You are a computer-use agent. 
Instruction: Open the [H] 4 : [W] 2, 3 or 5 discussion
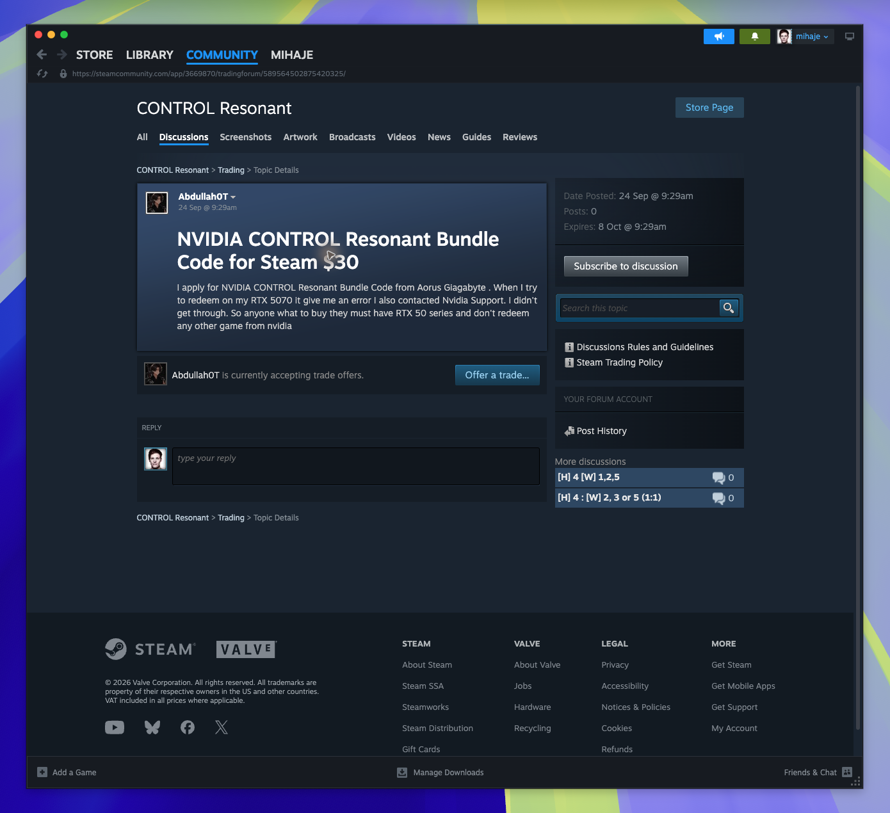(649, 498)
